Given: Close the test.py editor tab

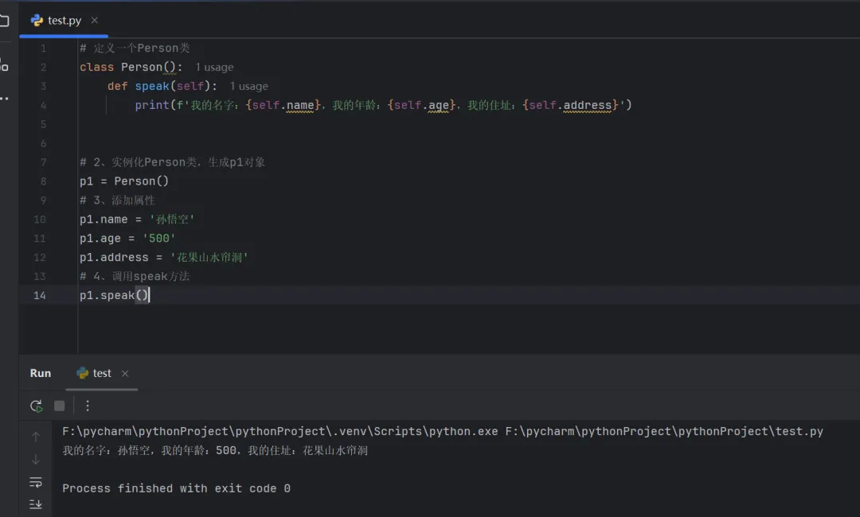Looking at the screenshot, I should click(x=95, y=21).
